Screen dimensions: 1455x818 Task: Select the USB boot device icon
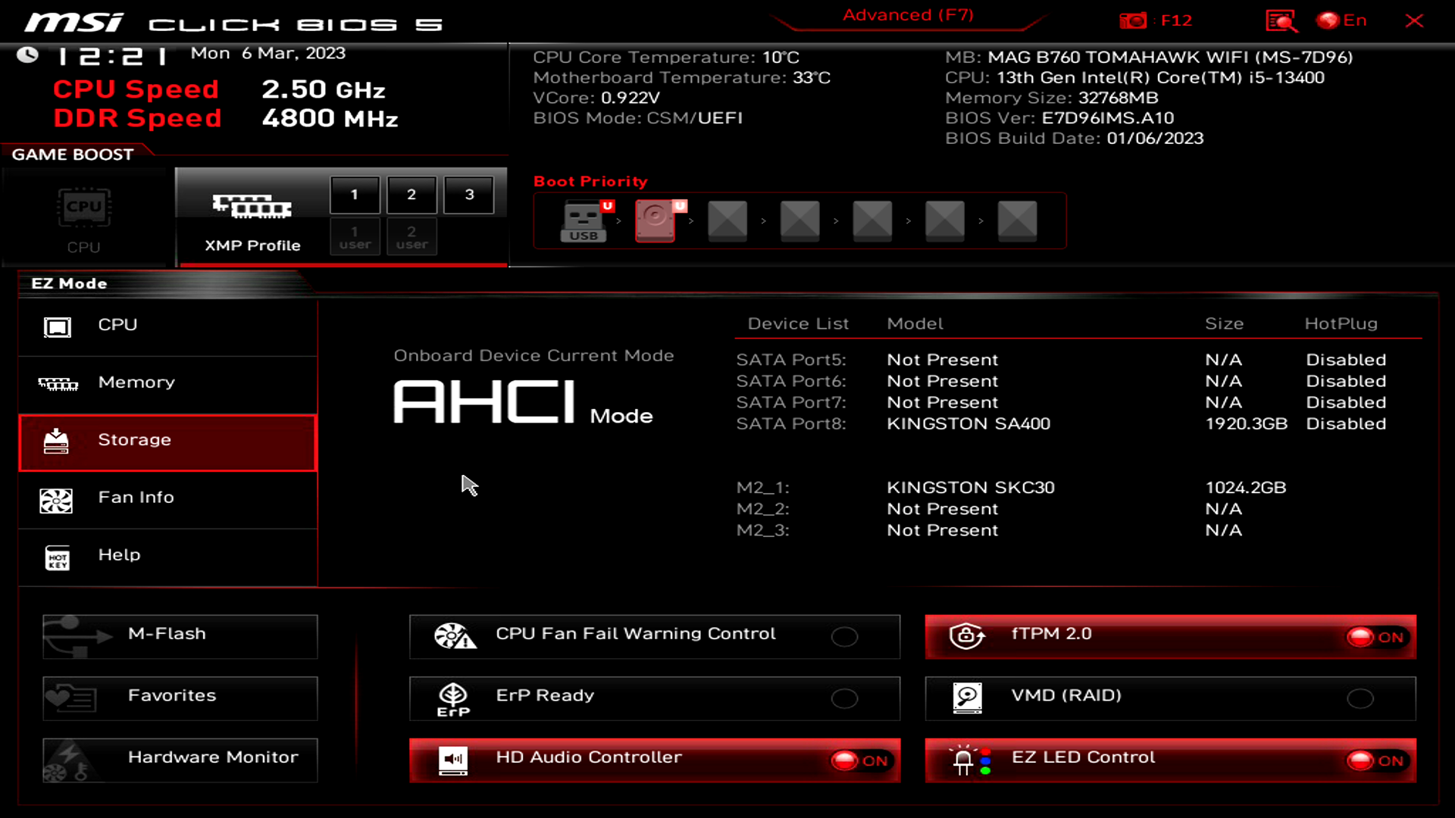584,220
